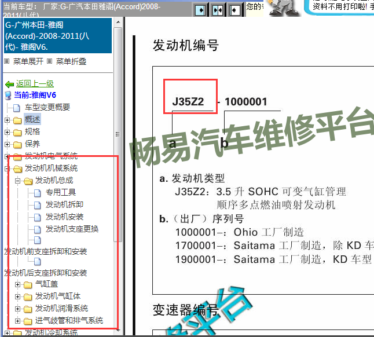The height and width of the screenshot is (337, 374).
Task: Click 菜单展开 to expand all menus
Action: 28,61
